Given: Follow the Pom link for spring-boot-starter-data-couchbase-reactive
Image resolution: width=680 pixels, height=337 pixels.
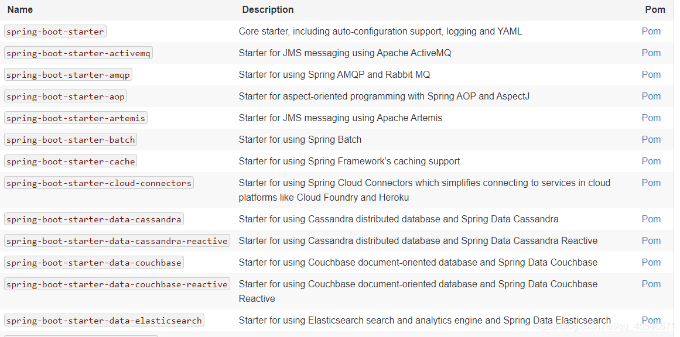Looking at the screenshot, I should (651, 284).
